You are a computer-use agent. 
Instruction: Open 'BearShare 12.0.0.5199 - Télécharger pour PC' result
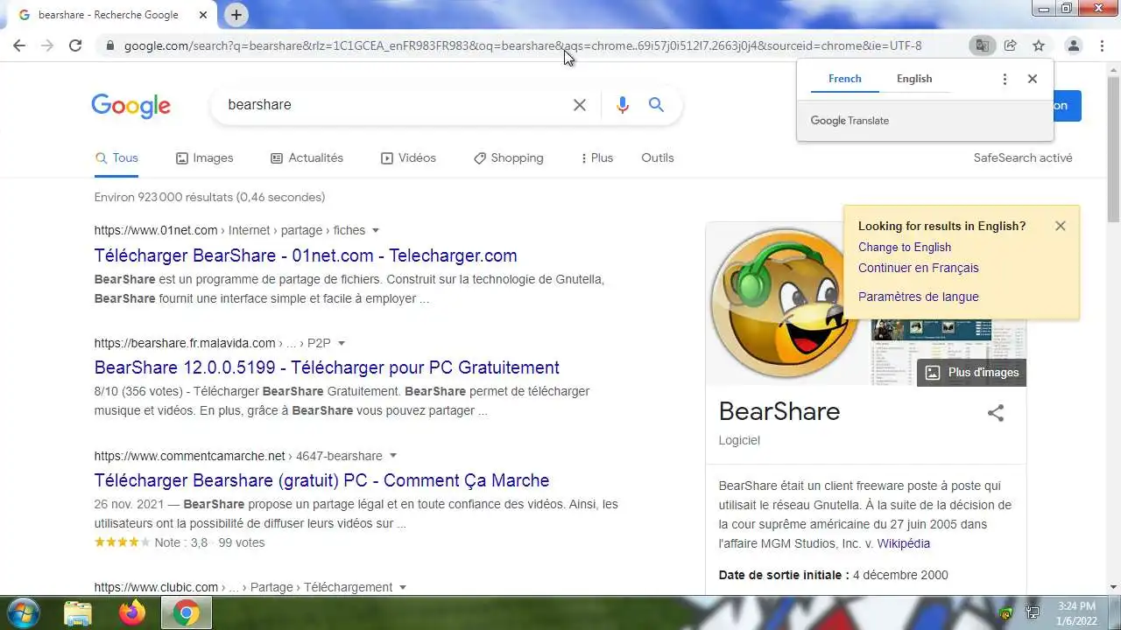coord(327,367)
